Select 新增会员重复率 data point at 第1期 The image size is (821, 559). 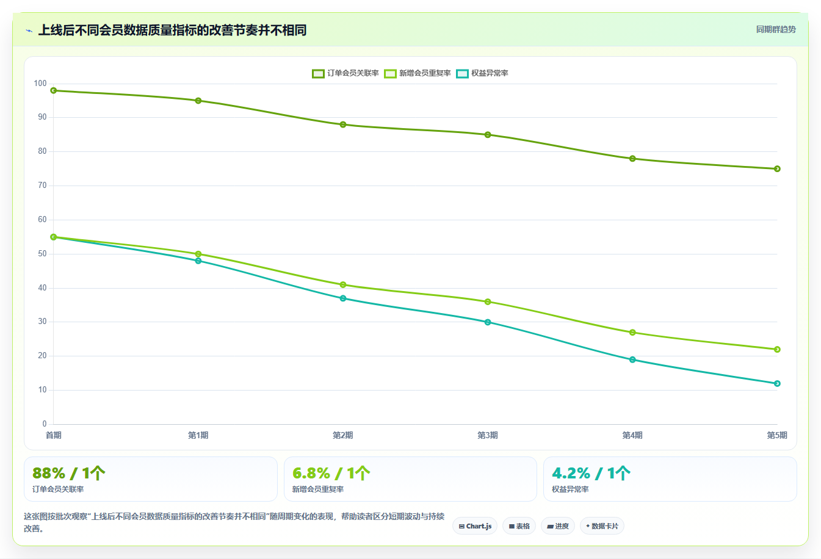point(198,254)
